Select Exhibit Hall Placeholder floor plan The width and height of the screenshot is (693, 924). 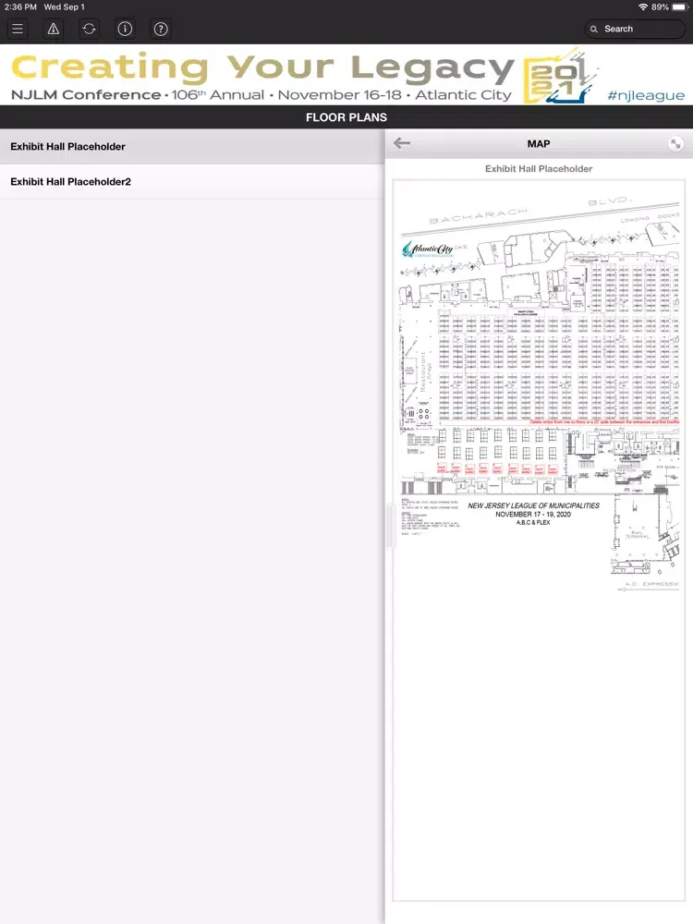192,146
